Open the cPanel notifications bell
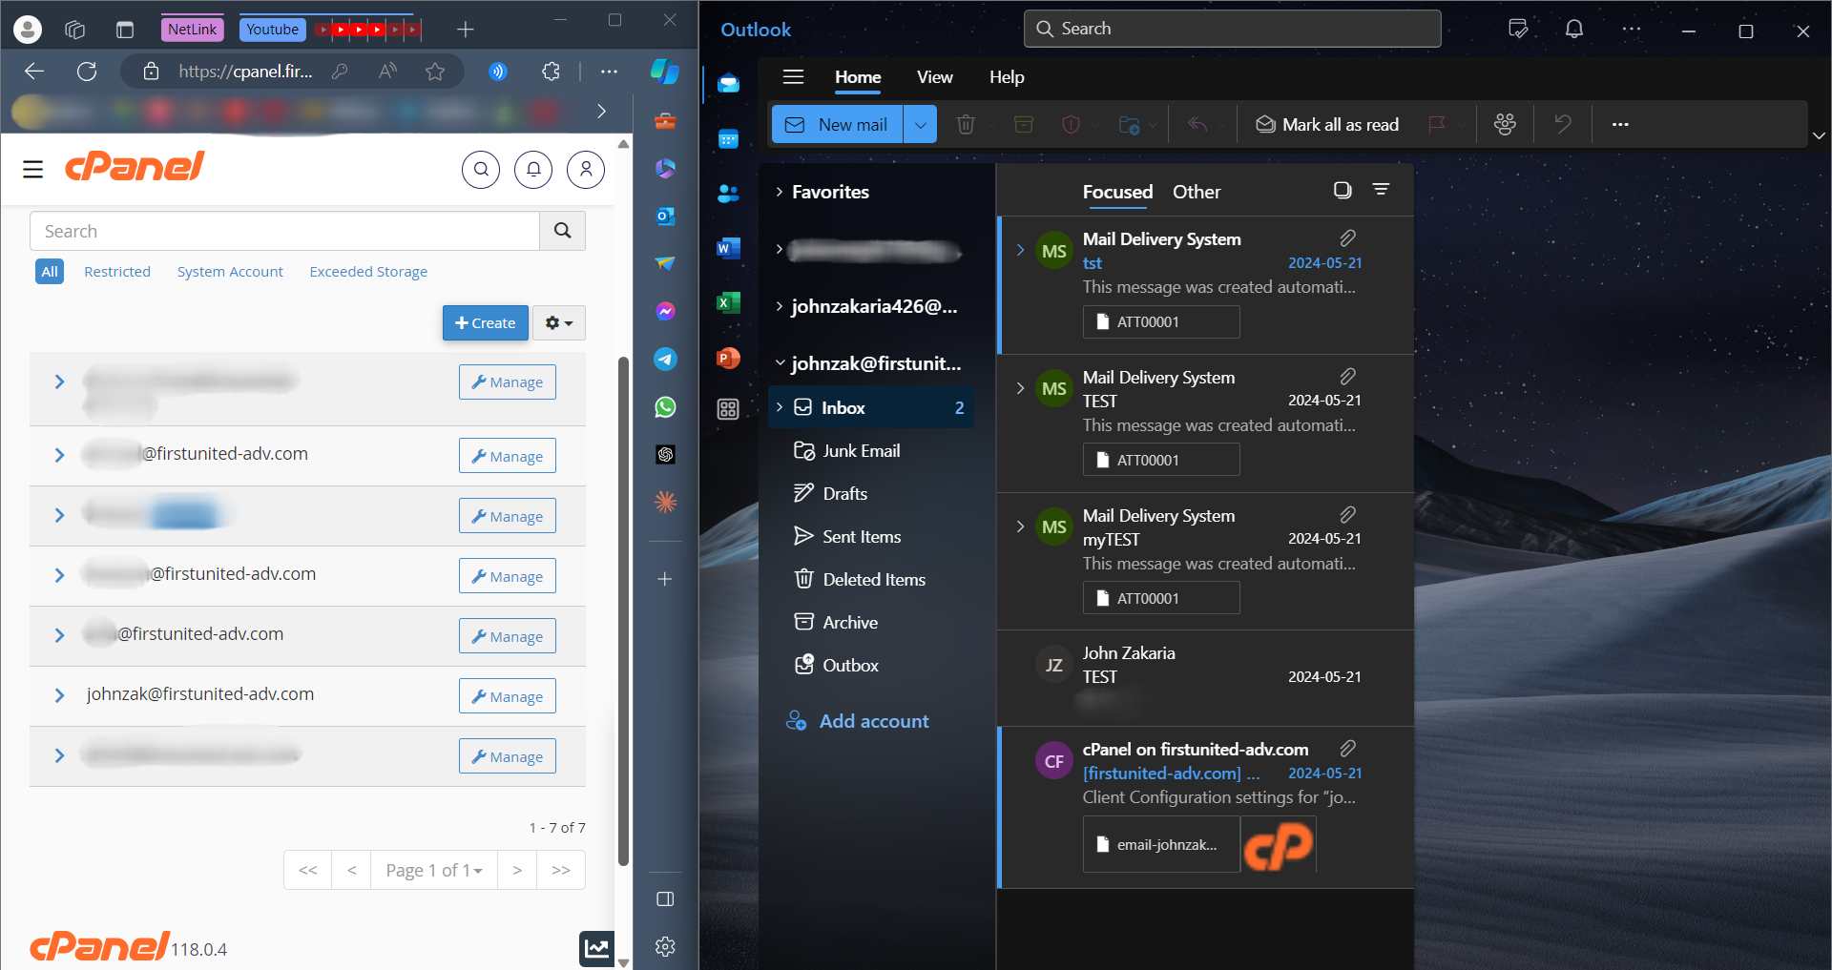Image resolution: width=1832 pixels, height=970 pixels. point(533,170)
